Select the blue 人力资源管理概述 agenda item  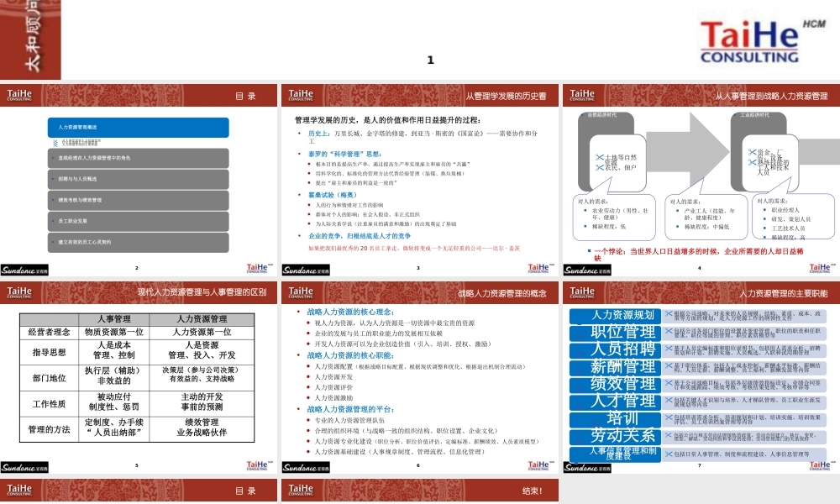click(138, 128)
